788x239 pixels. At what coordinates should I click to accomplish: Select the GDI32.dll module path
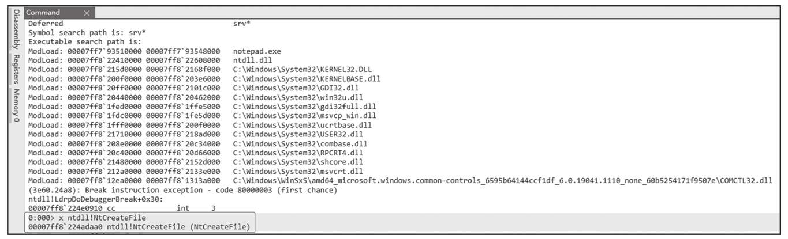[297, 88]
